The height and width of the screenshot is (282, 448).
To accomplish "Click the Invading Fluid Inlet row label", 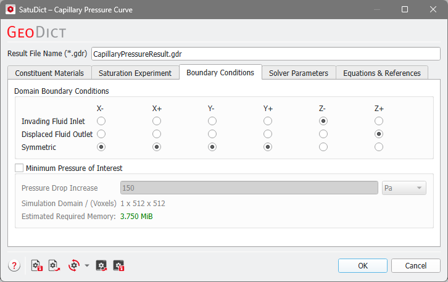I will 53,122.
